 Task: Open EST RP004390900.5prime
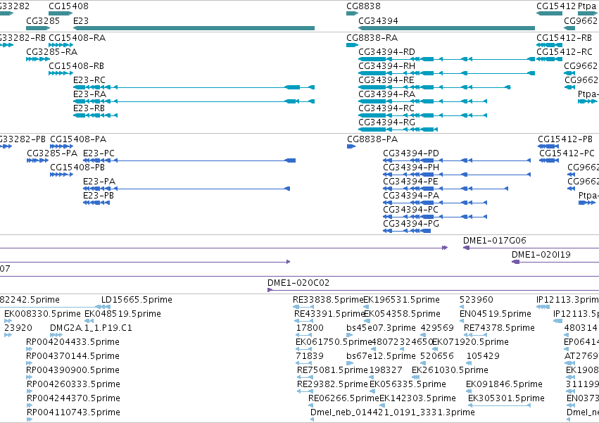[72, 370]
